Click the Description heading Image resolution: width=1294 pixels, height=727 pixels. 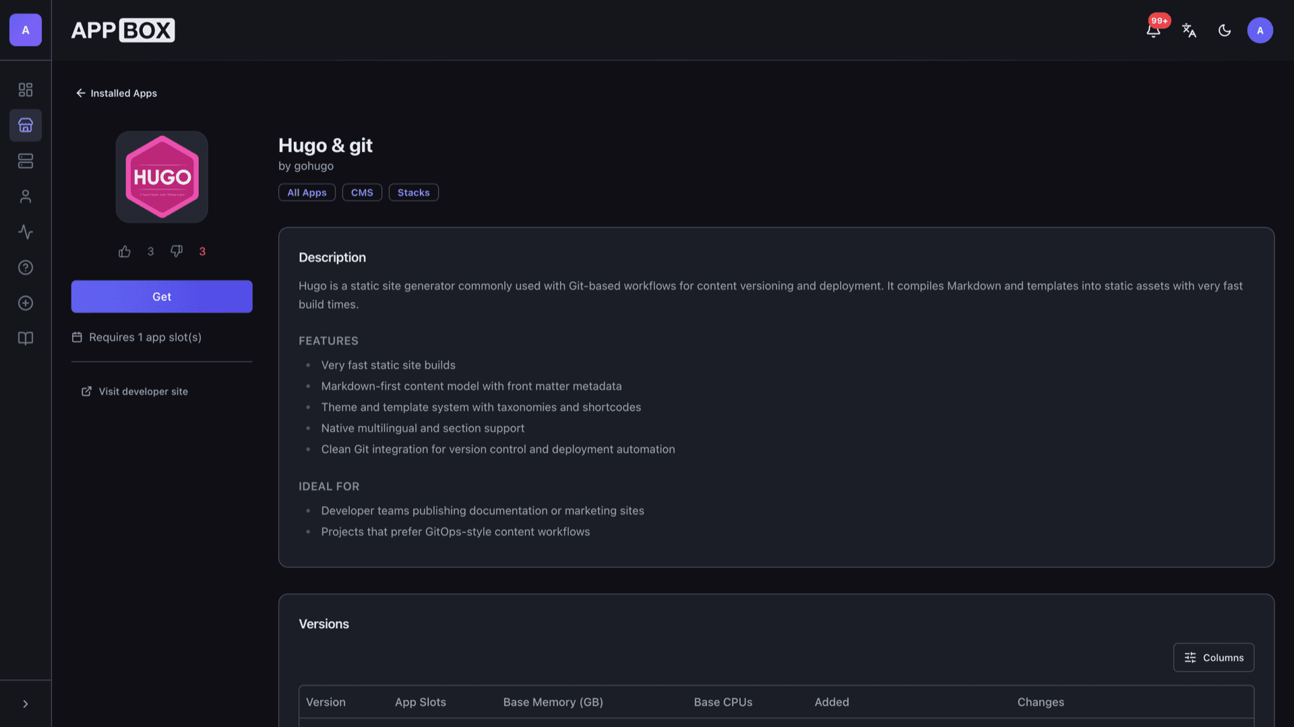tap(332, 257)
